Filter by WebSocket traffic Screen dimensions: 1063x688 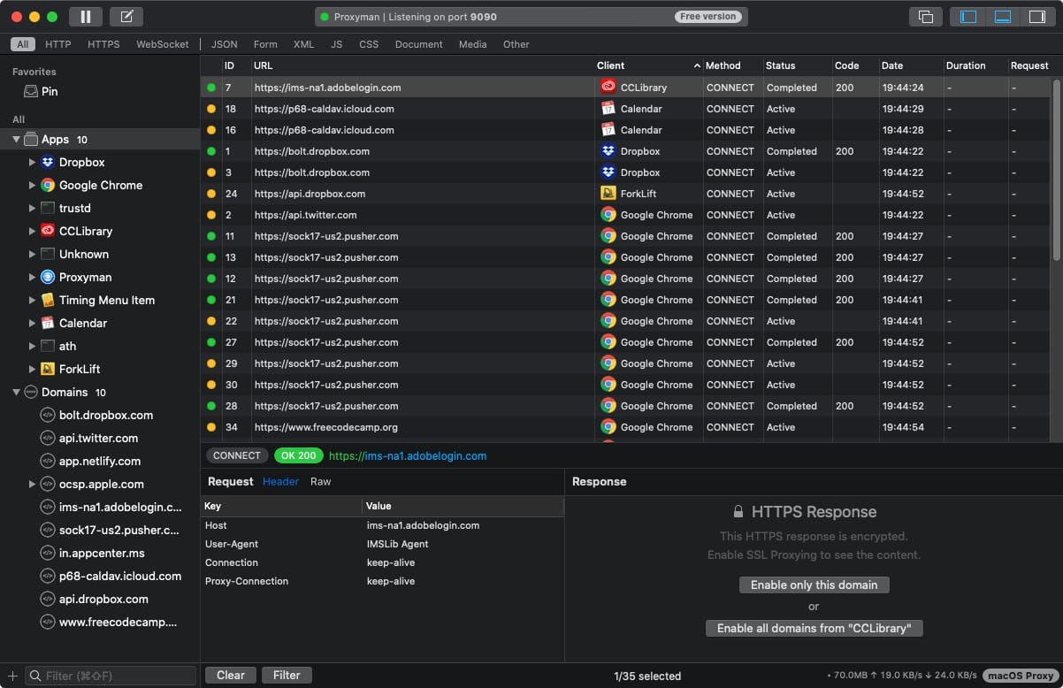(x=163, y=44)
